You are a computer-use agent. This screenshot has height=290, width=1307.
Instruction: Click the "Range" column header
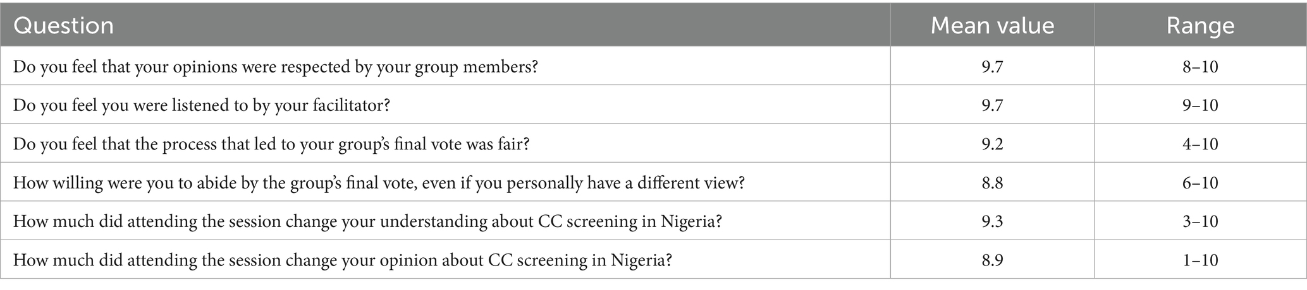[x=1200, y=26]
